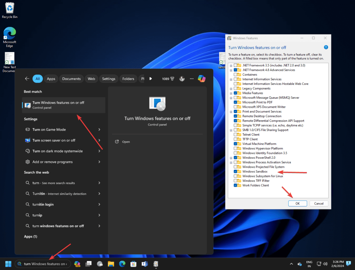The width and height of the screenshot is (355, 270).
Task: Open Microsoft Store from the taskbar
Action: pyautogui.click(x=133, y=264)
